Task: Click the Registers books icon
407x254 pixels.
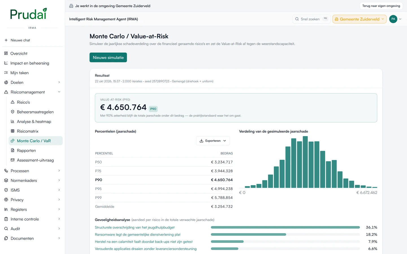Action: point(6,209)
